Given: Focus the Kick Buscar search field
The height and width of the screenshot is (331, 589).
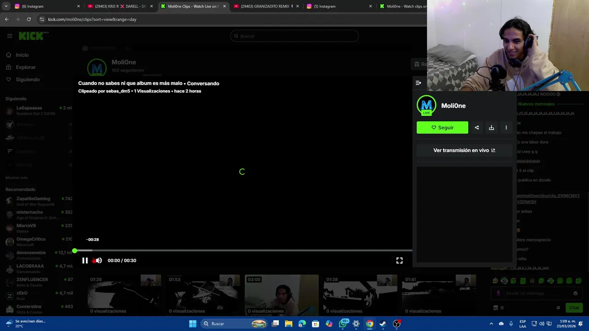Looking at the screenshot, I should coord(294,36).
